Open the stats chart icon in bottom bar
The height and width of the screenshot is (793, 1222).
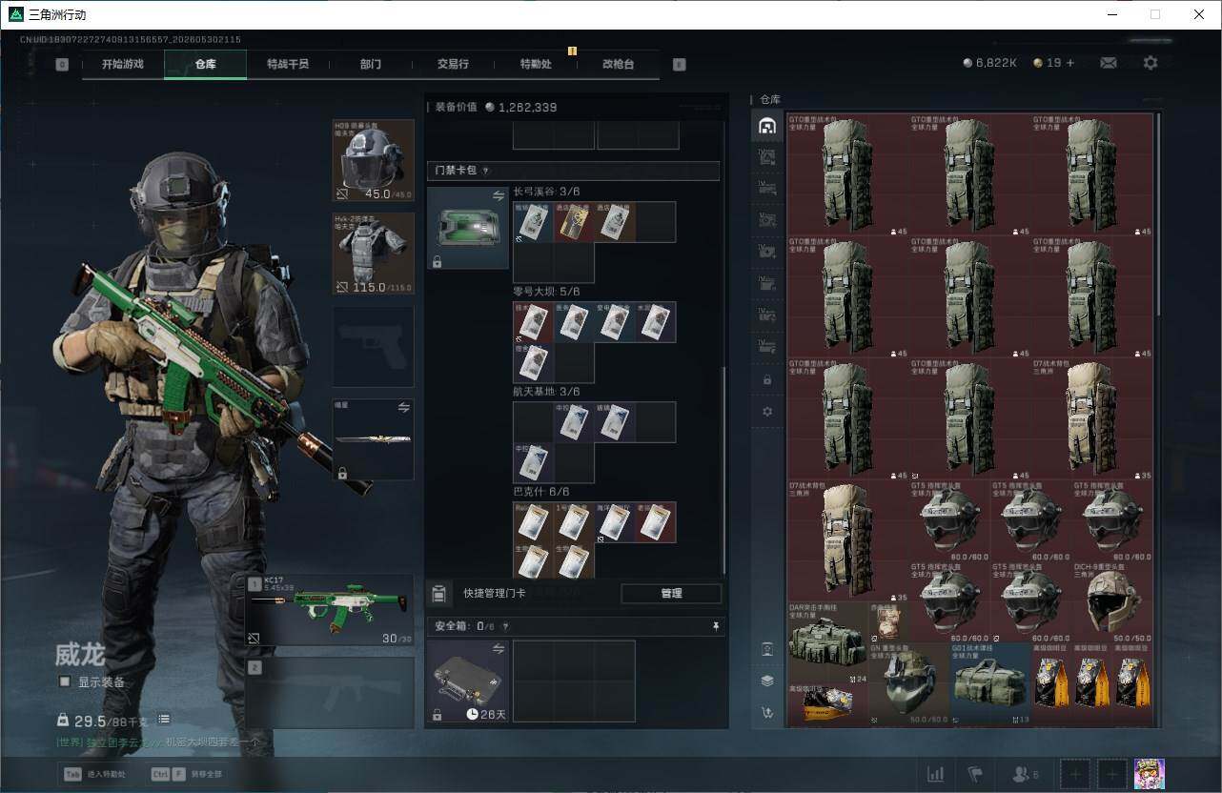coord(936,774)
